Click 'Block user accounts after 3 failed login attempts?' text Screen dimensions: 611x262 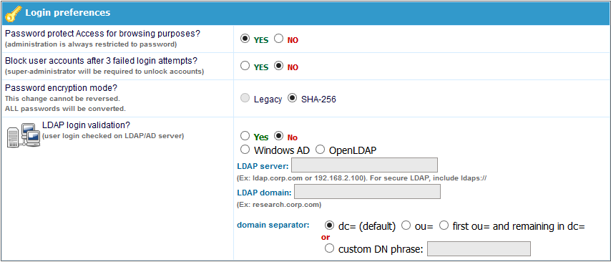click(102, 62)
